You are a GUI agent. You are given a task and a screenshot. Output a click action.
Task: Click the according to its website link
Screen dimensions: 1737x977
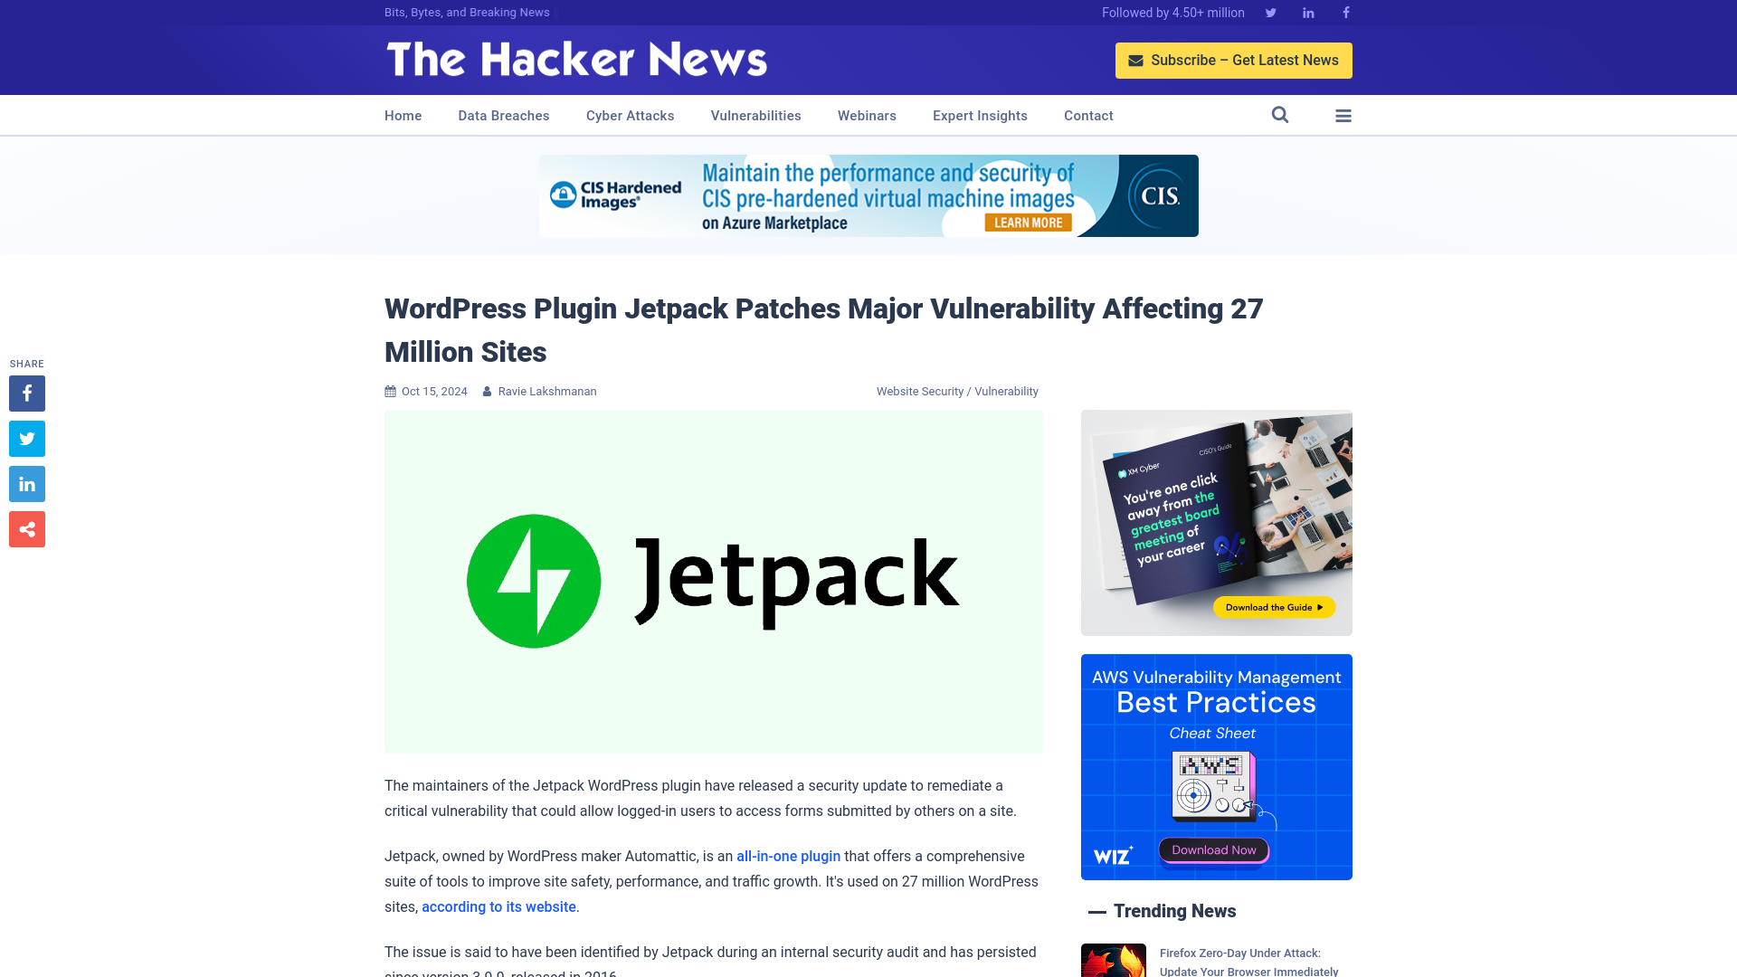(x=498, y=906)
